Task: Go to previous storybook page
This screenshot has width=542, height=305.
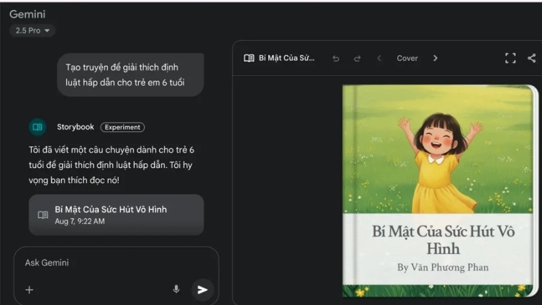Action: 379,58
